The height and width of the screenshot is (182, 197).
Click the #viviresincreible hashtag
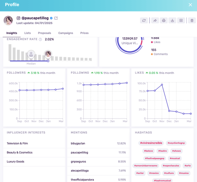coord(151,143)
